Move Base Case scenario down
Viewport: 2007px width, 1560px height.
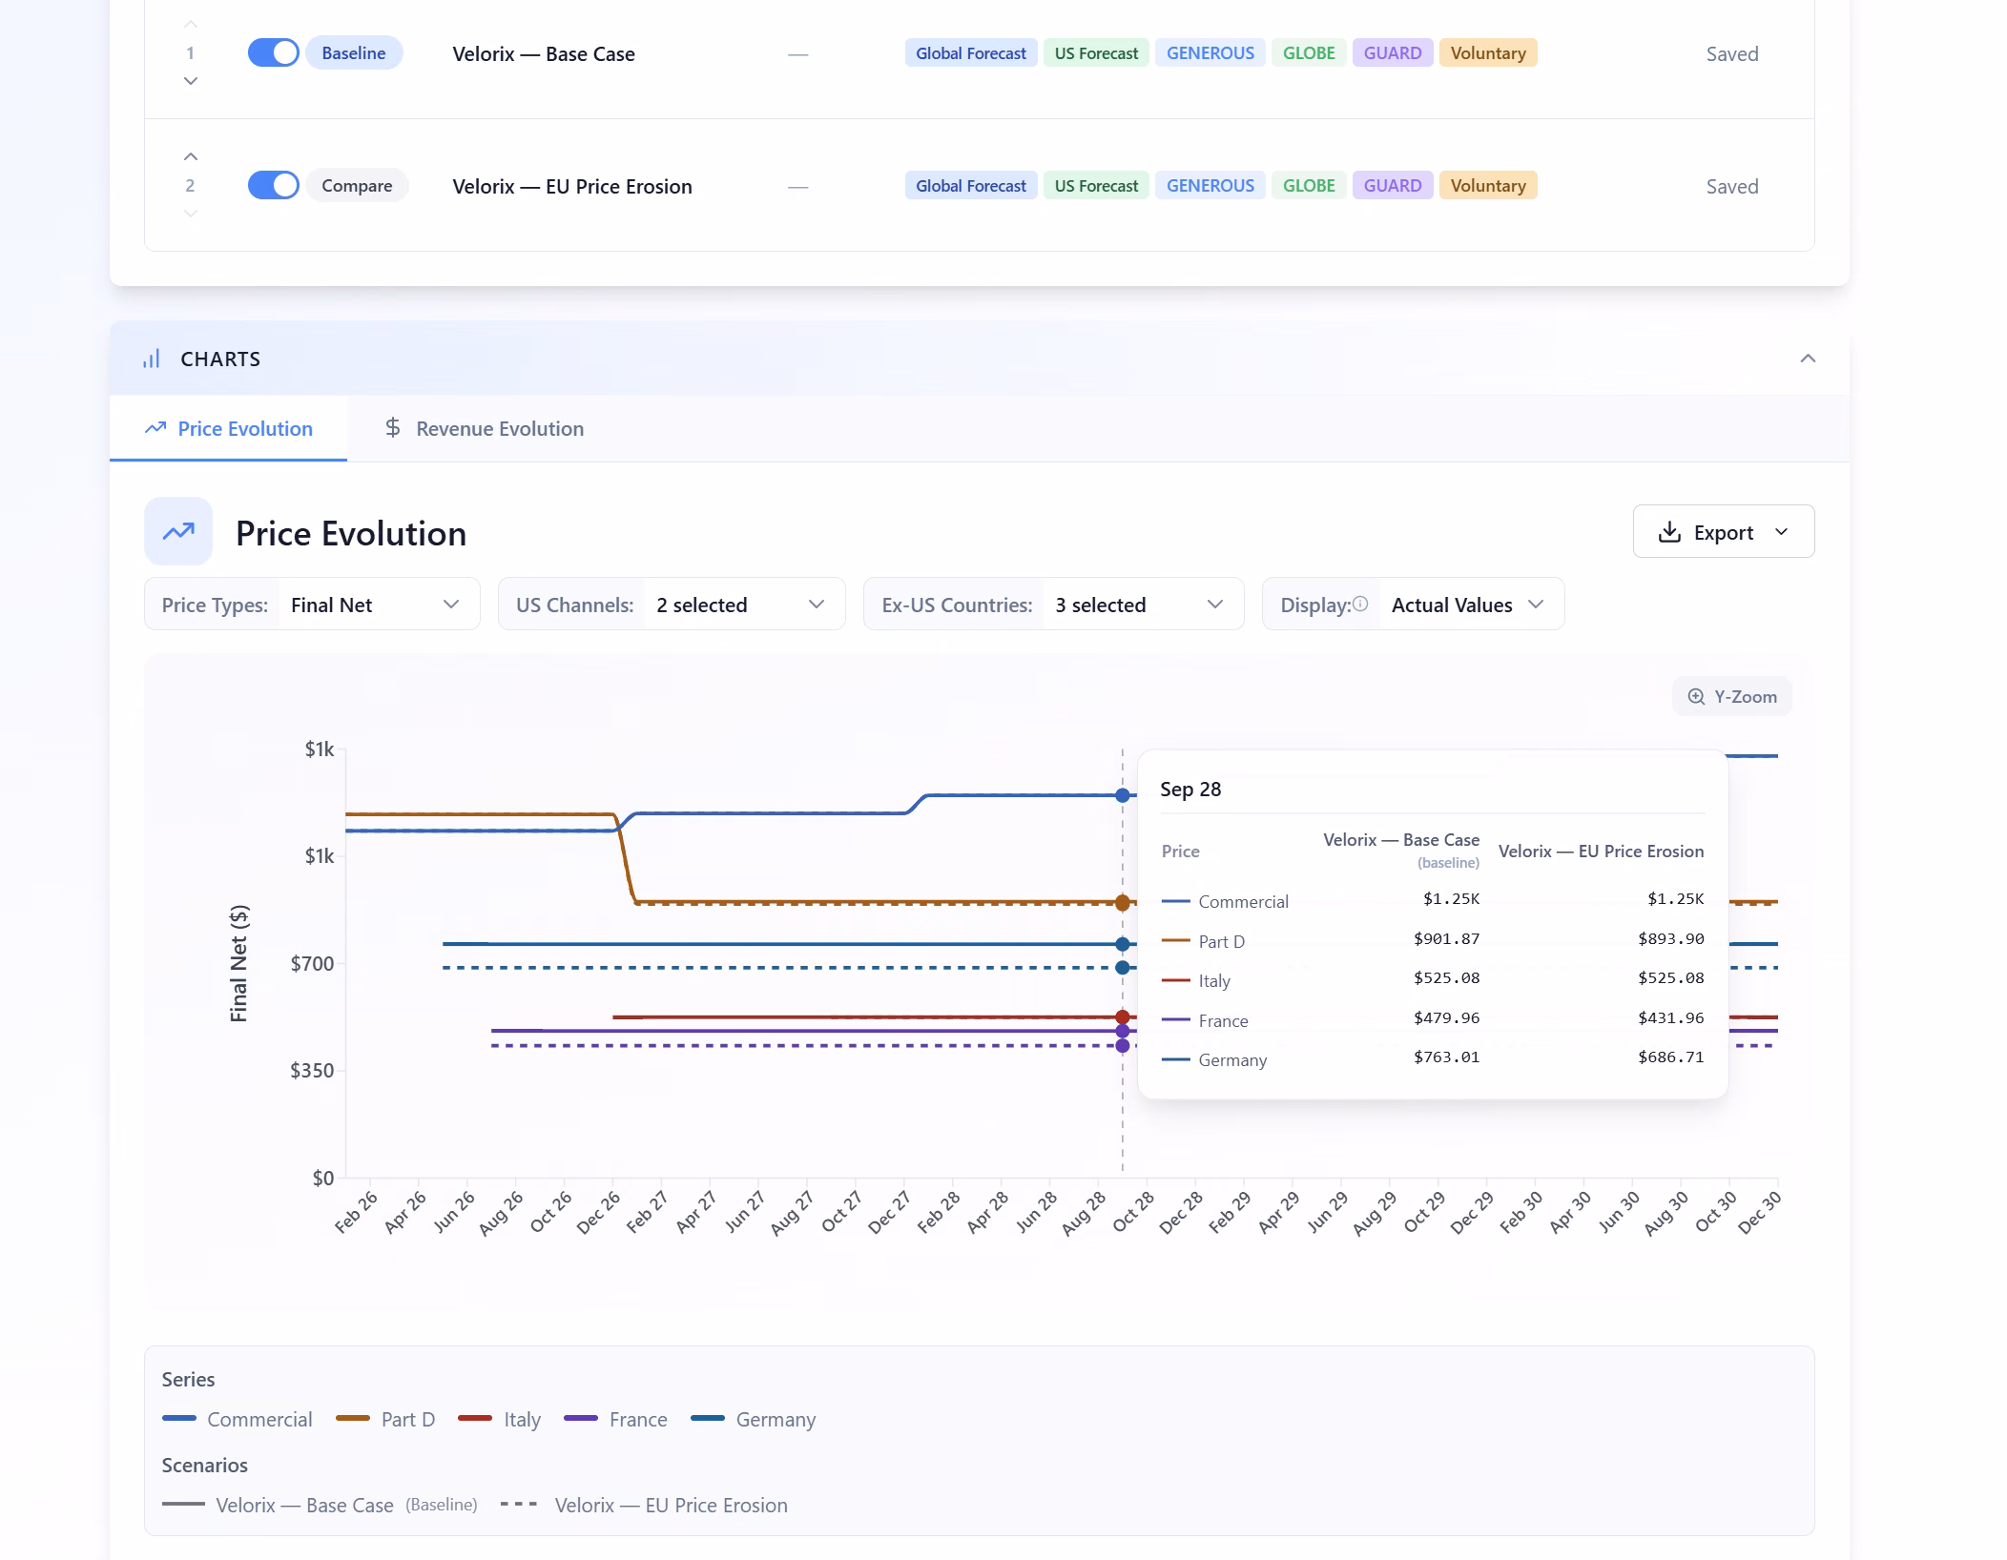(x=191, y=81)
